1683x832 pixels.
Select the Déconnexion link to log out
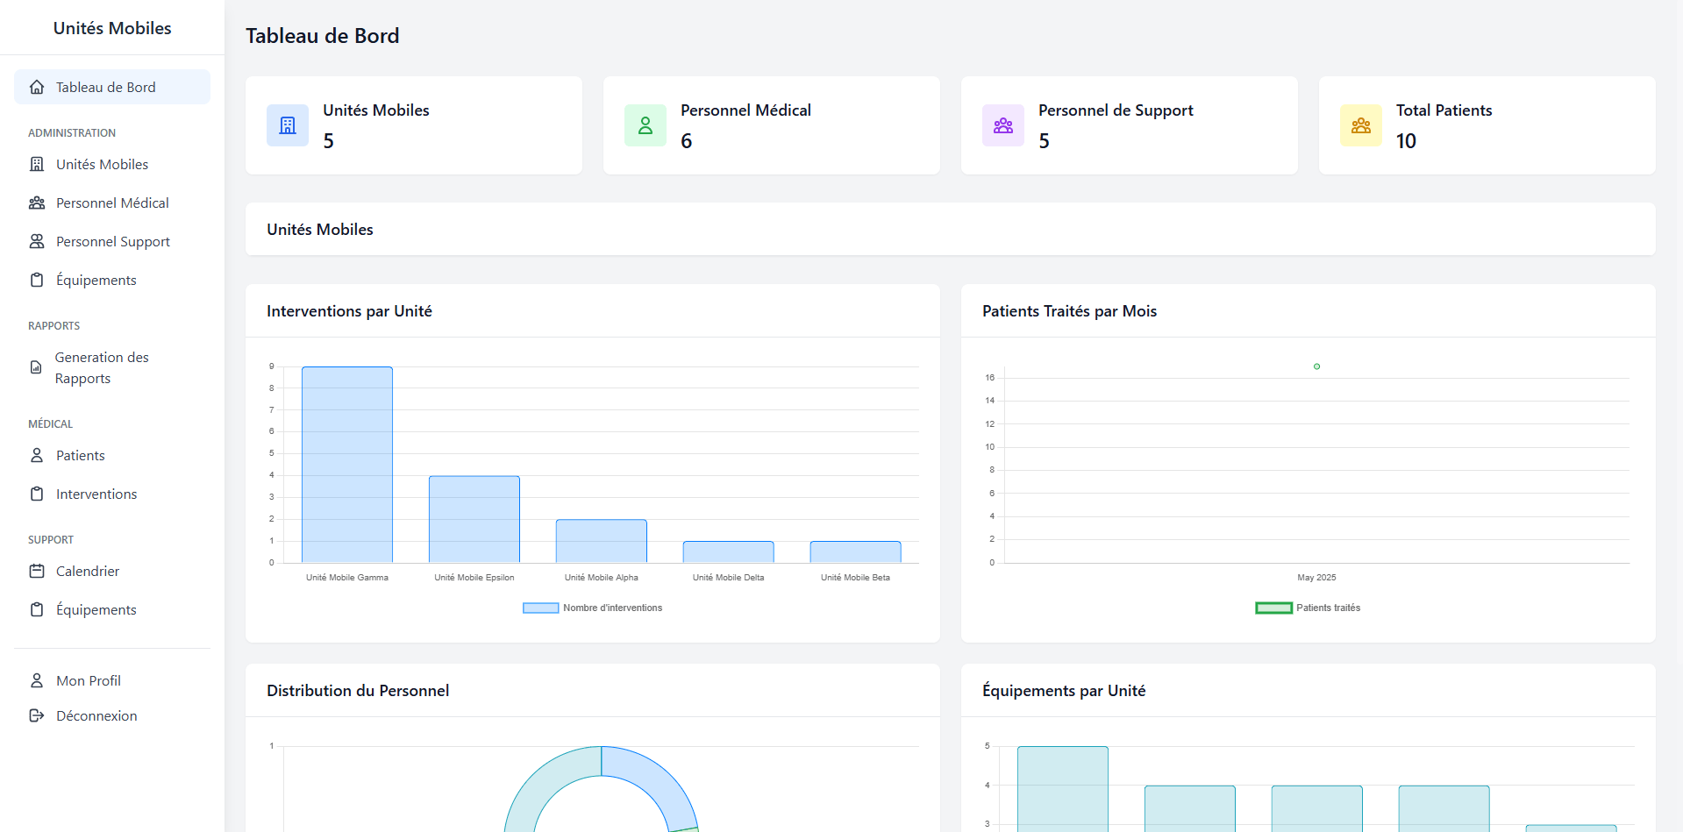(112, 715)
